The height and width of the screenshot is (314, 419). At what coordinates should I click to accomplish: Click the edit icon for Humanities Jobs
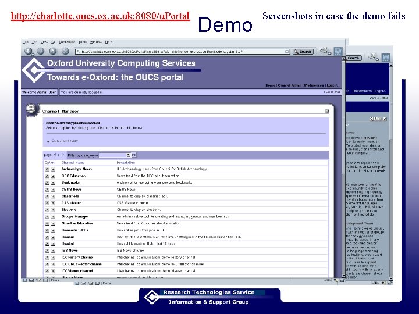(47, 230)
